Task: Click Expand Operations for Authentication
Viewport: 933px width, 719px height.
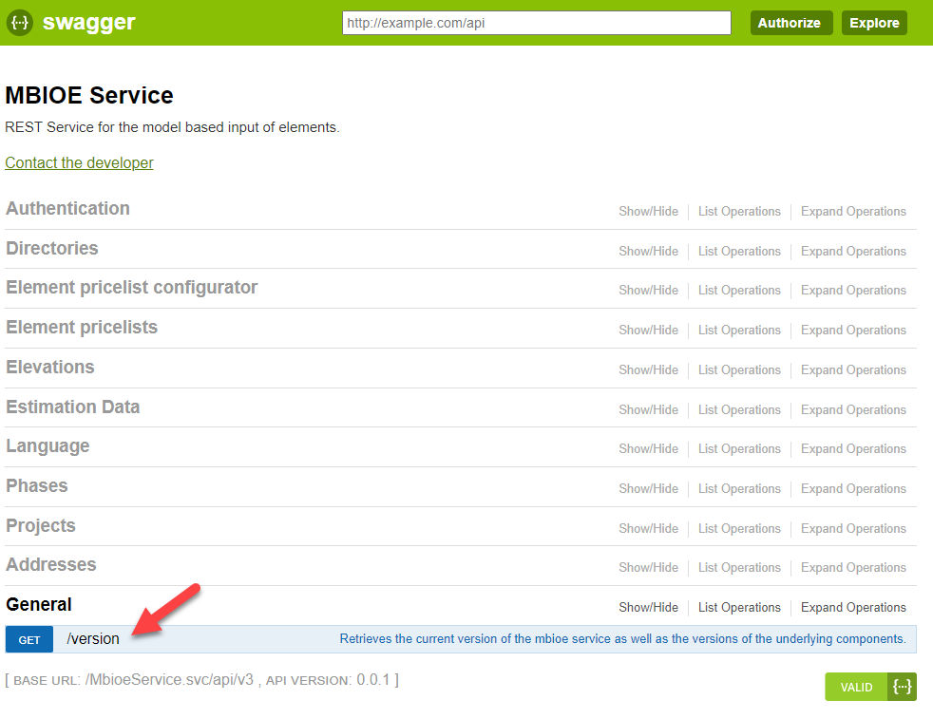Action: (x=853, y=211)
